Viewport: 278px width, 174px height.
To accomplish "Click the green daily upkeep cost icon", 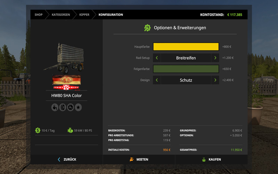I will click(38, 130).
